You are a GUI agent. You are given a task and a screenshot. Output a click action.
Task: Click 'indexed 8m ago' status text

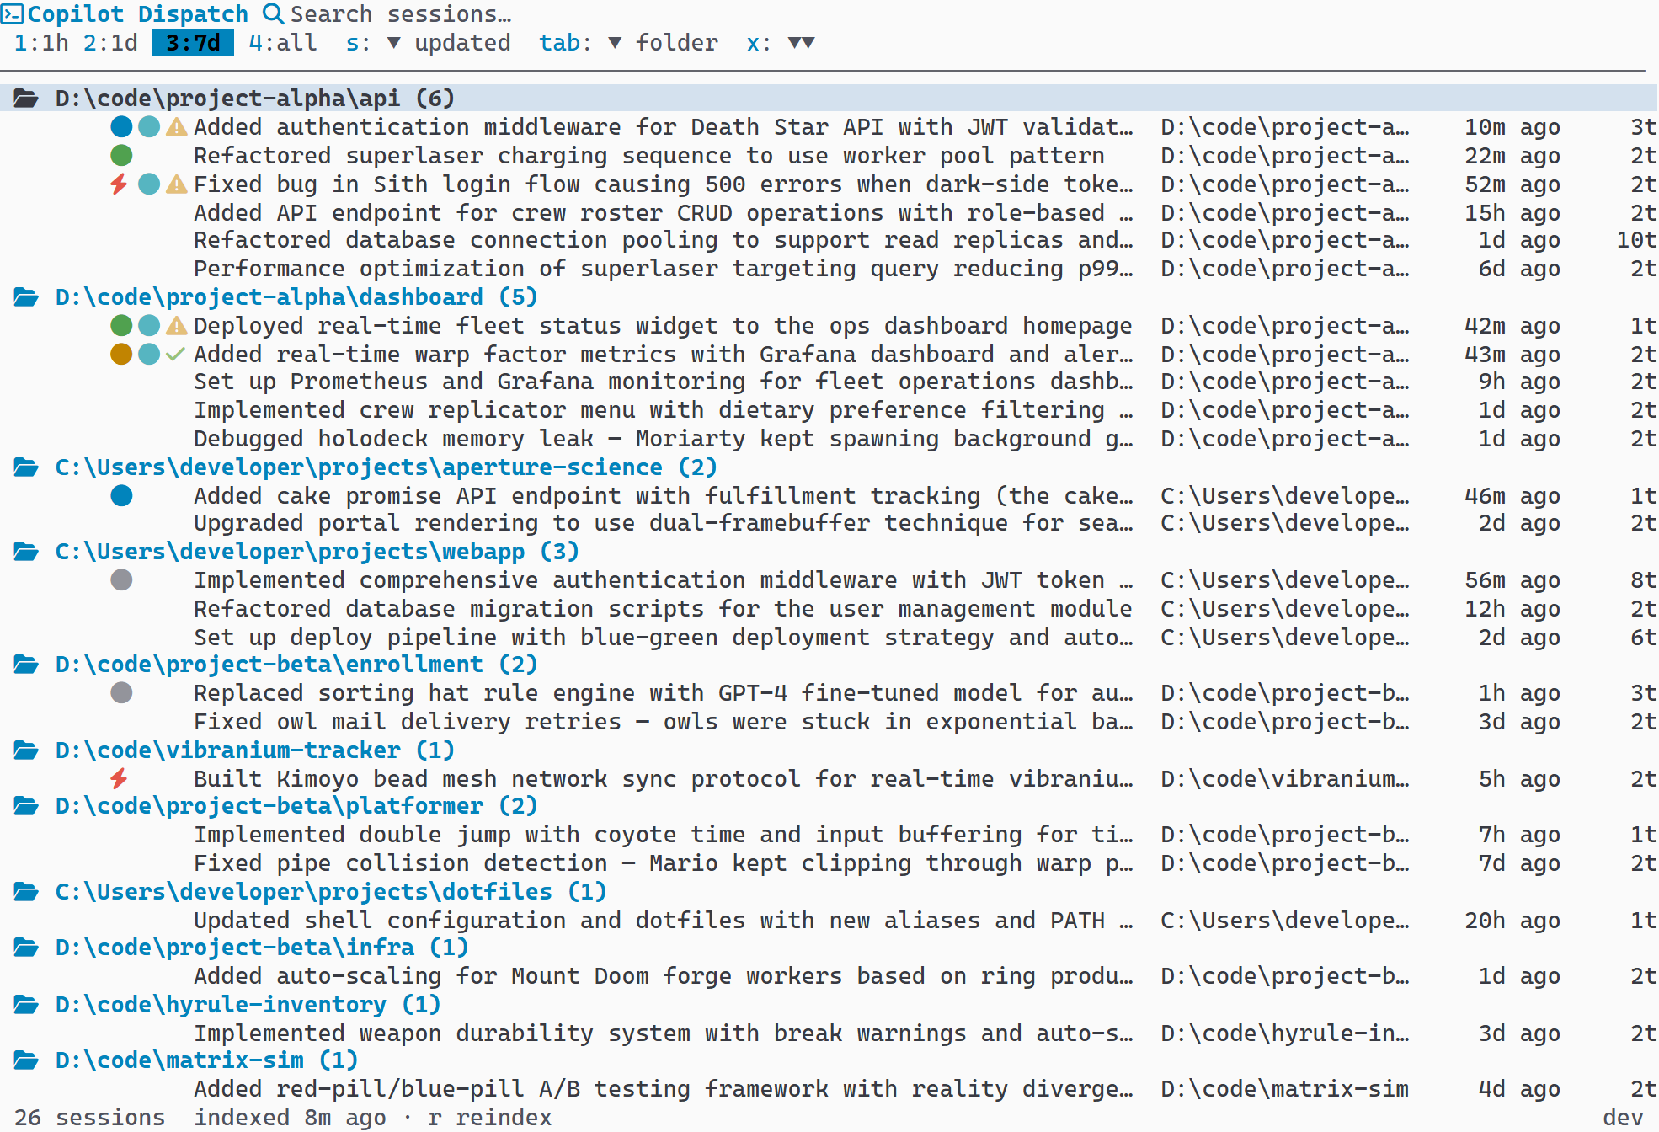(x=290, y=1118)
